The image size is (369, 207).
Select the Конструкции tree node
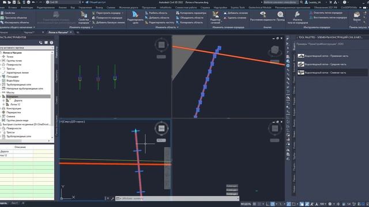(x=14, y=109)
